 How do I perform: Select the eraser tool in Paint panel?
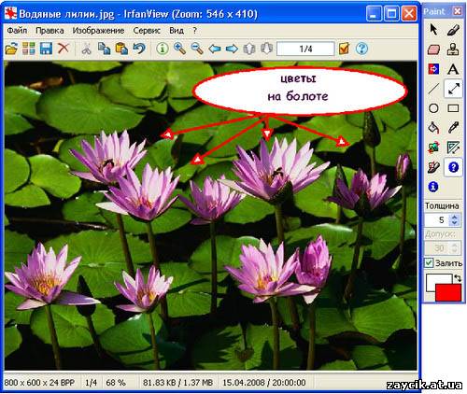pos(433,49)
